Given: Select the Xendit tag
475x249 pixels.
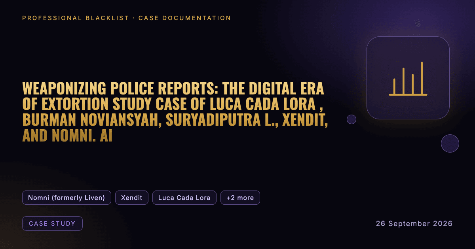Looking at the screenshot, I should (x=132, y=198).
